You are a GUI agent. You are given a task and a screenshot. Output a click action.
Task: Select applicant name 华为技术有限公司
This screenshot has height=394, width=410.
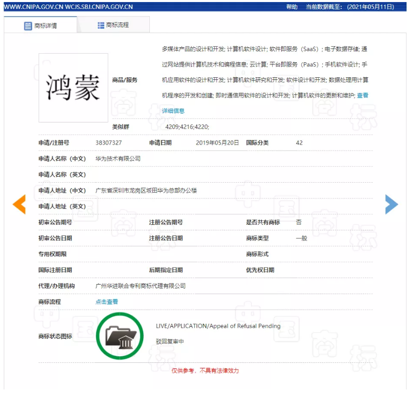tap(118, 159)
